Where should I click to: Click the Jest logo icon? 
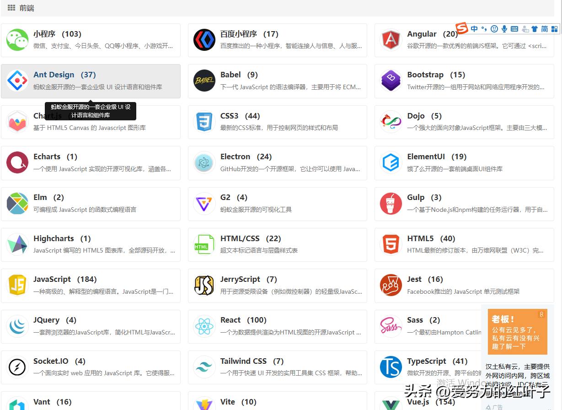coord(391,285)
